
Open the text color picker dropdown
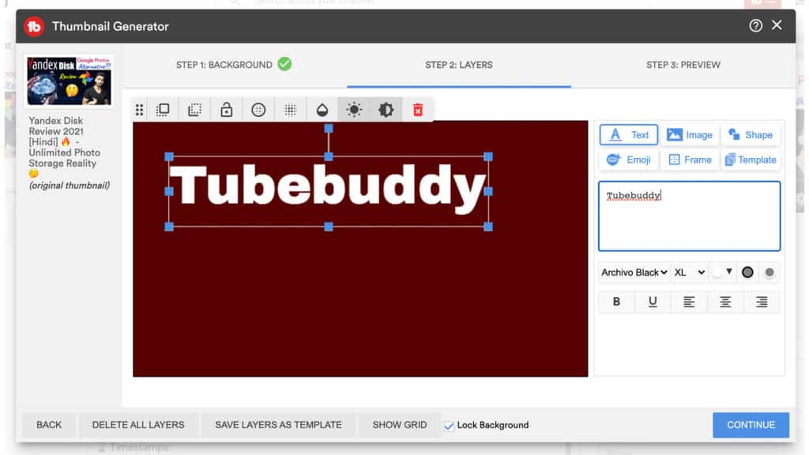click(x=722, y=273)
